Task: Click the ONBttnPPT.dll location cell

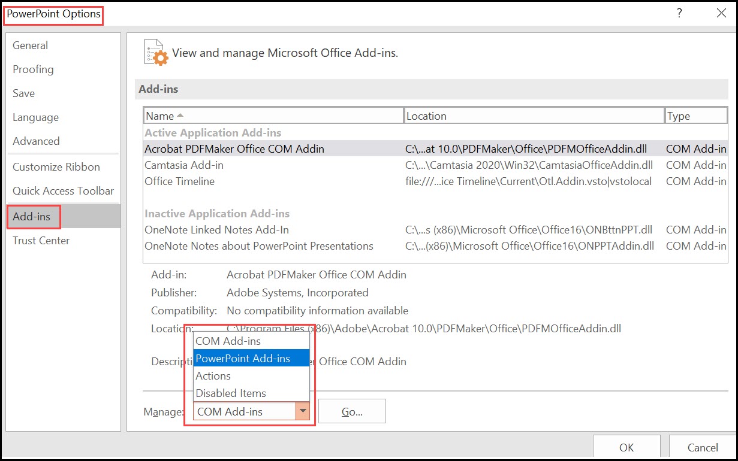Action: (x=529, y=230)
